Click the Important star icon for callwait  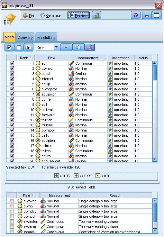tap(110, 110)
